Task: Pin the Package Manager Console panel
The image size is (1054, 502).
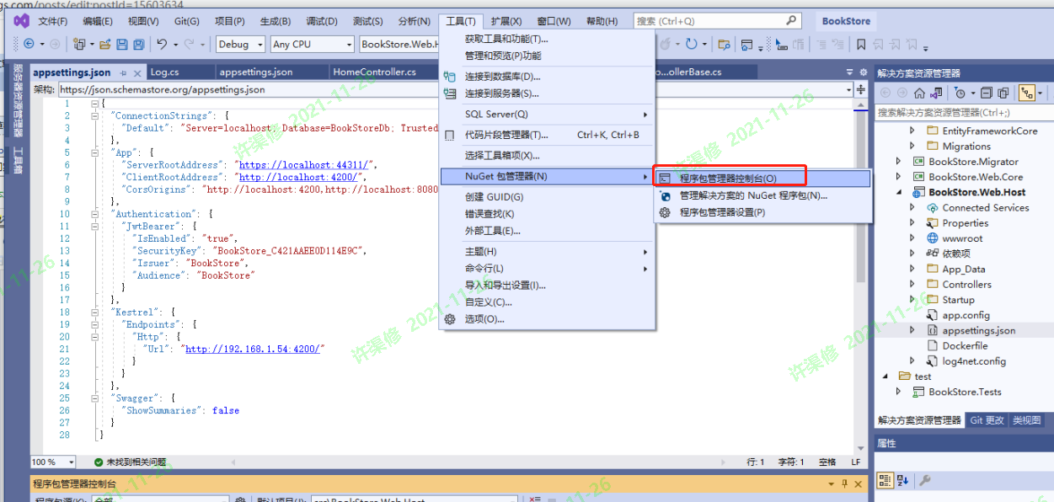Action: click(x=845, y=483)
